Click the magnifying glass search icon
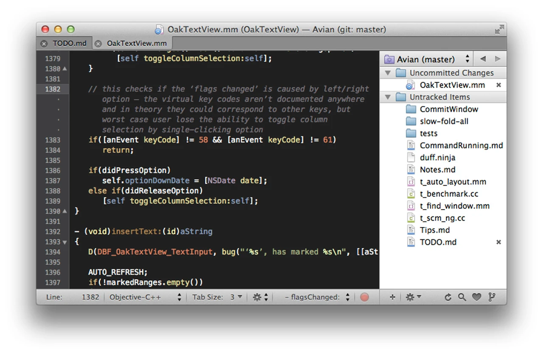Viewport: 543px width, 355px height. click(462, 297)
